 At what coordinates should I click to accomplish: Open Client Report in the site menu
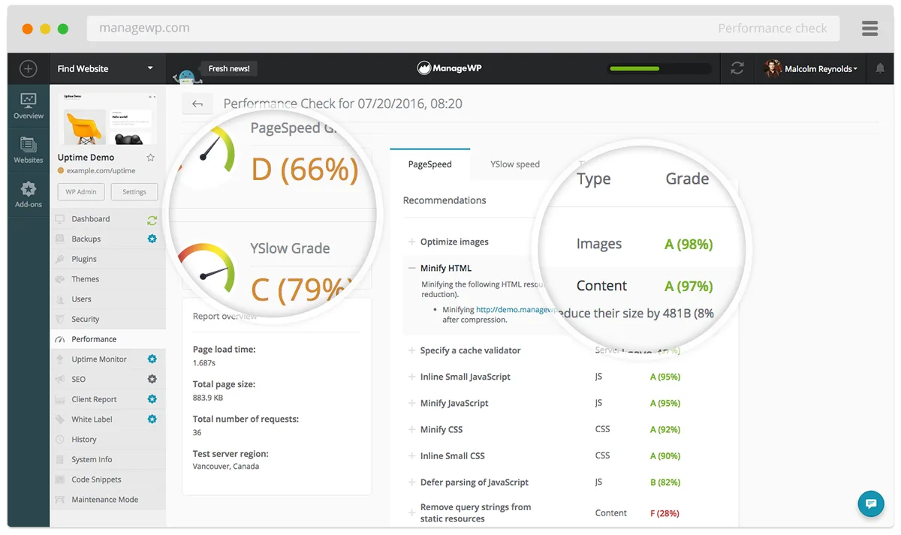(x=95, y=399)
